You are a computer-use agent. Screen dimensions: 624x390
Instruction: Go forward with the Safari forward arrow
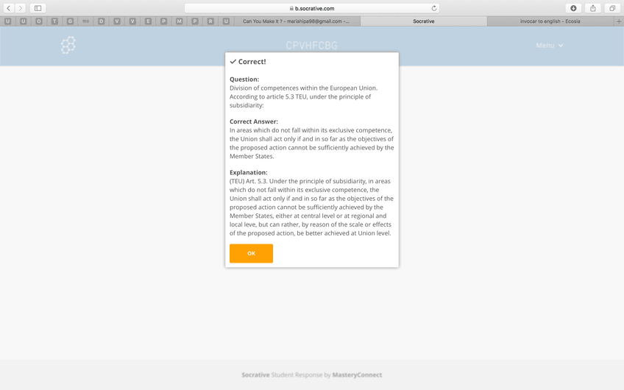pyautogui.click(x=21, y=8)
